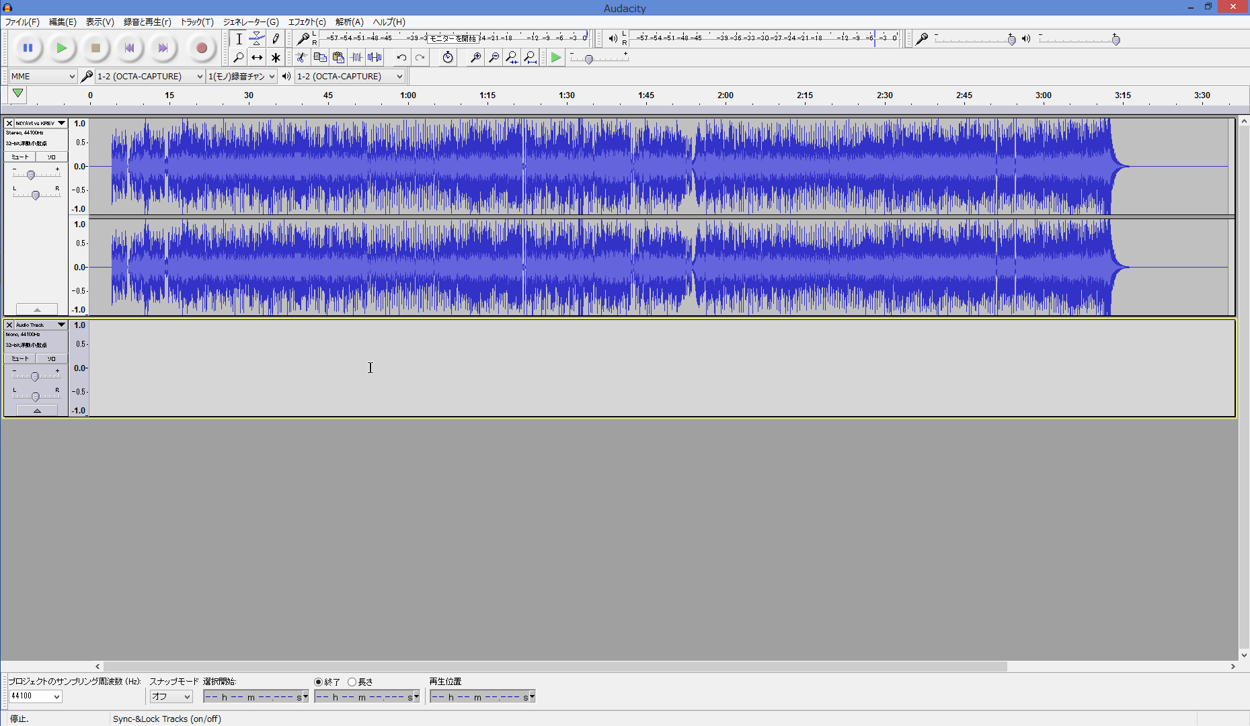Open the 編集(E) menu
Viewport: 1250px width, 726px height.
63,22
